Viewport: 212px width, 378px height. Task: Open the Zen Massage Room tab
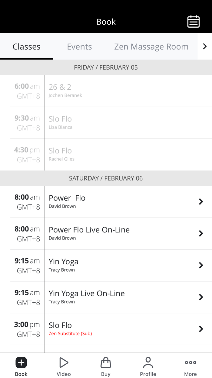click(x=151, y=46)
